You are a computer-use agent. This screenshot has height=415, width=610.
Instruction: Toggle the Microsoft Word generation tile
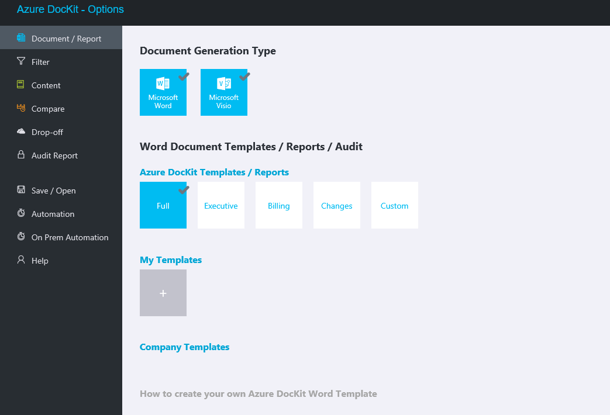click(x=163, y=92)
